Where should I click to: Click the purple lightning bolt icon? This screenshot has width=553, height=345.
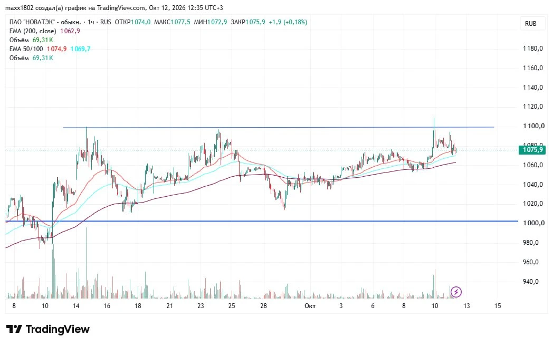456,292
